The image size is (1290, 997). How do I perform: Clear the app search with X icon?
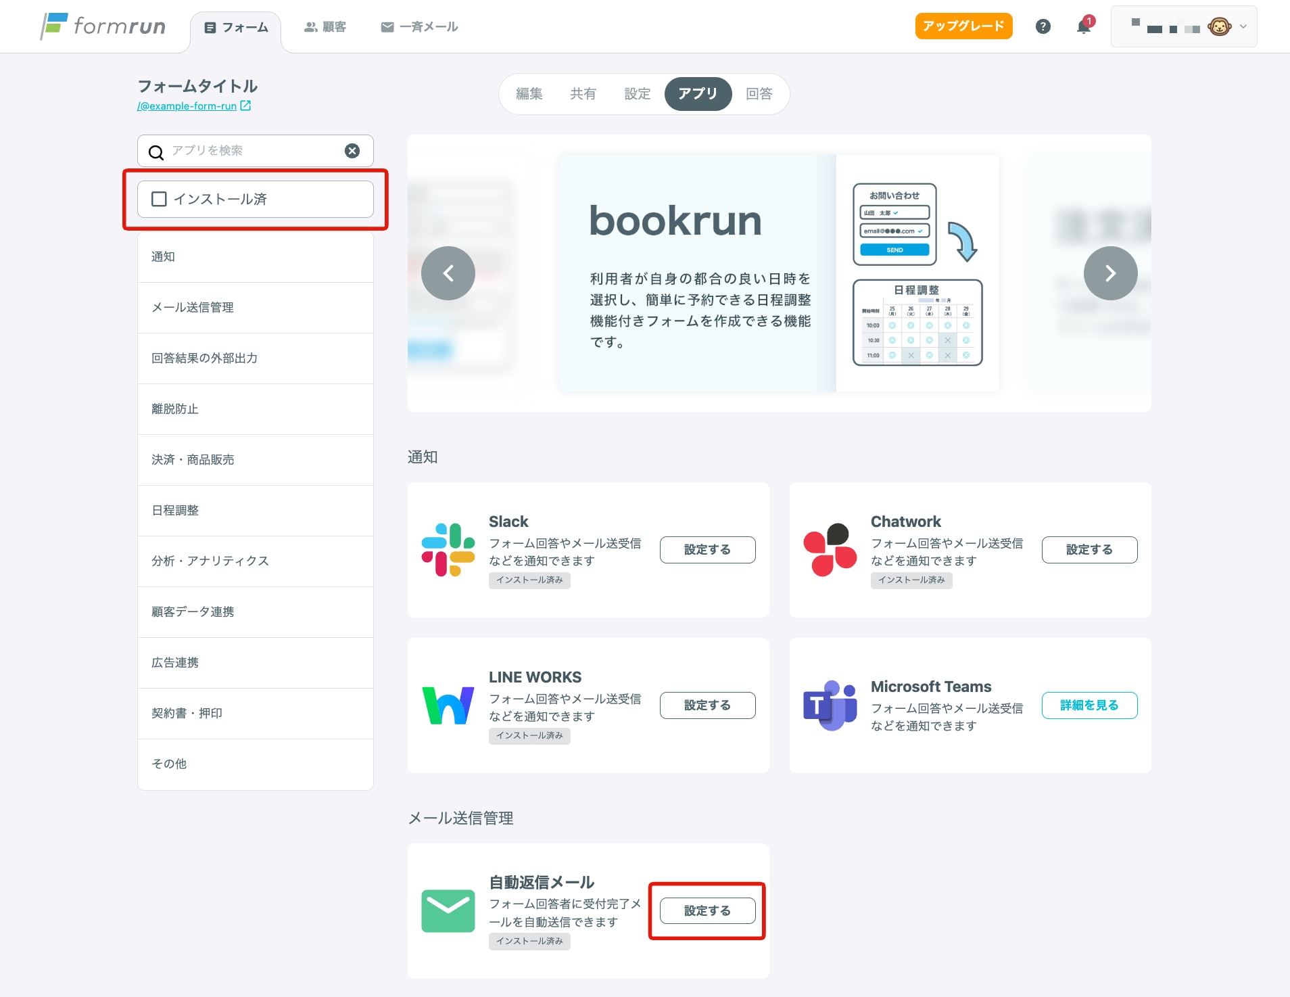pos(352,151)
